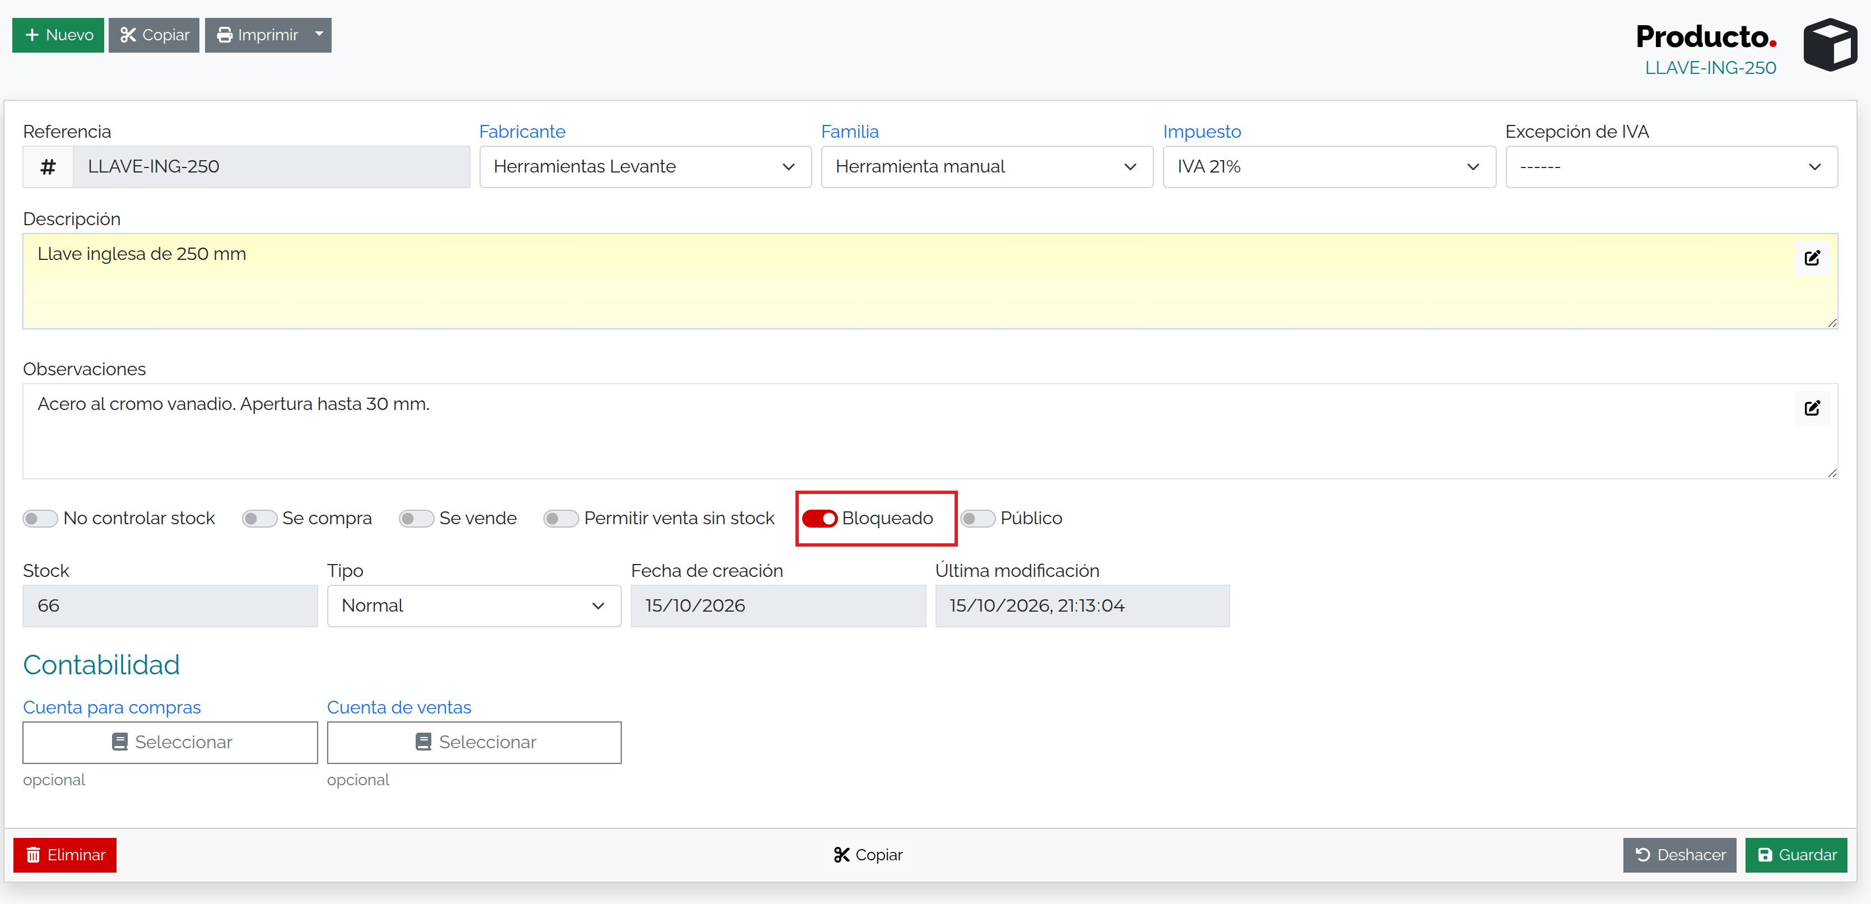Enable the Se compra switch

coord(259,519)
